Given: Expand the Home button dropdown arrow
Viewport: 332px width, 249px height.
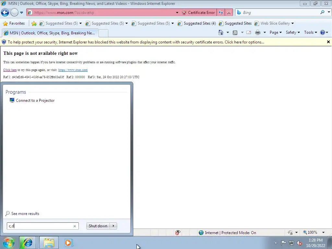Looking at the screenshot, I should [228, 32].
